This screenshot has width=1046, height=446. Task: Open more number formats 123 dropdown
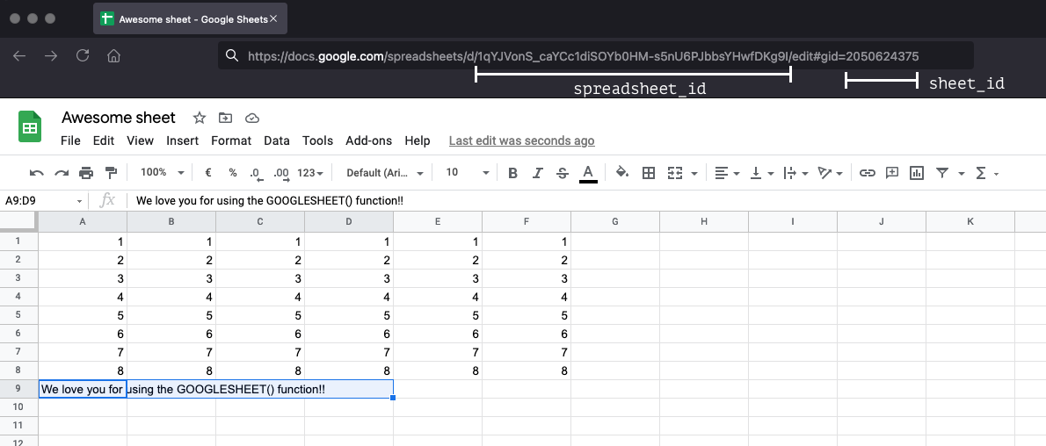(x=310, y=173)
